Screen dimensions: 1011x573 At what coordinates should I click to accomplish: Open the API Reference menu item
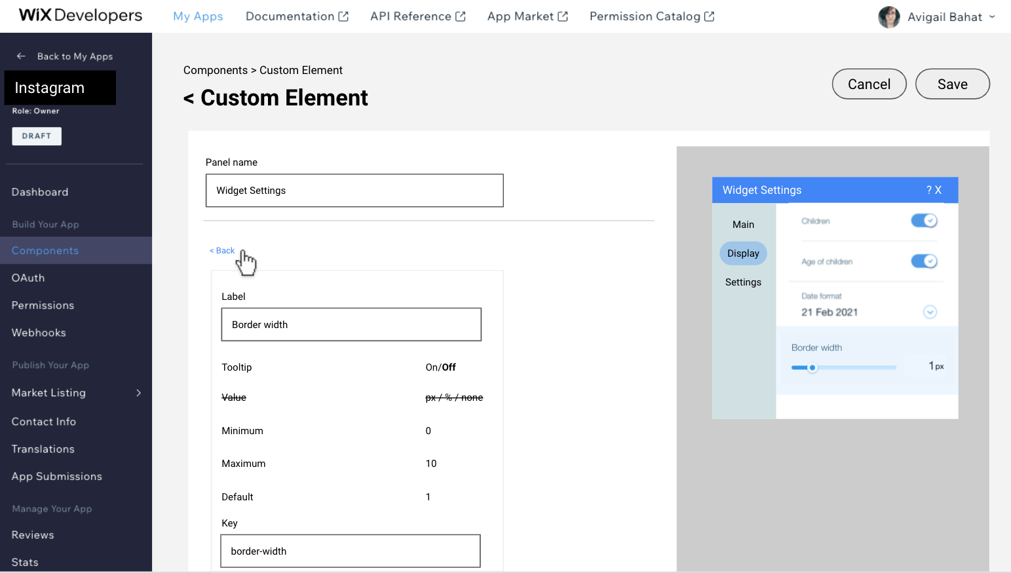[411, 16]
